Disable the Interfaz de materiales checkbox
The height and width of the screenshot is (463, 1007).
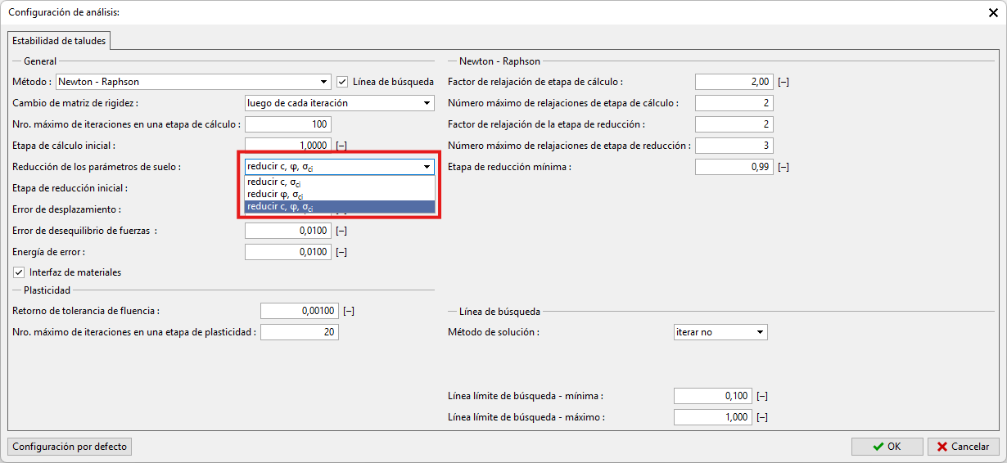(x=19, y=272)
